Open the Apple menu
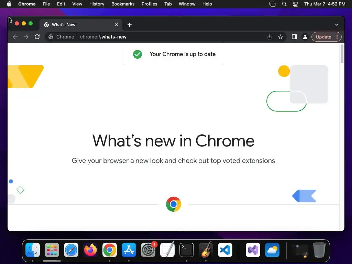The image size is (352, 264). click(9, 4)
